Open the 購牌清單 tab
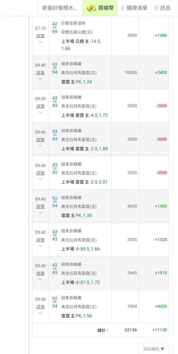This screenshot has width=178, height=354. [x=134, y=8]
